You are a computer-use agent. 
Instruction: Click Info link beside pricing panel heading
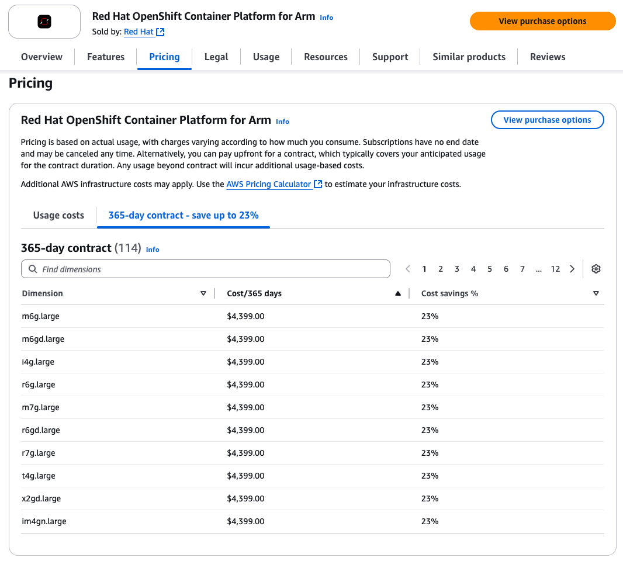(282, 122)
